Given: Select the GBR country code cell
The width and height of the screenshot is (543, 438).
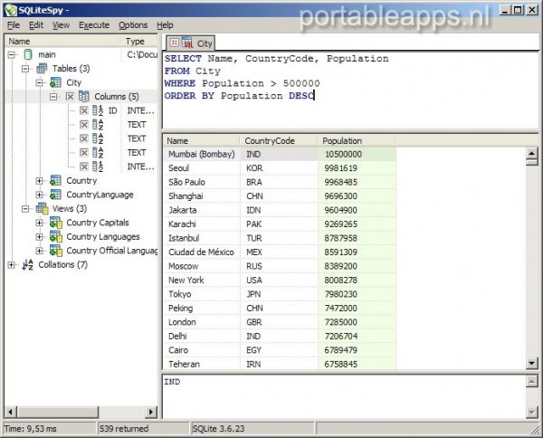Looking at the screenshot, I should pos(279,322).
